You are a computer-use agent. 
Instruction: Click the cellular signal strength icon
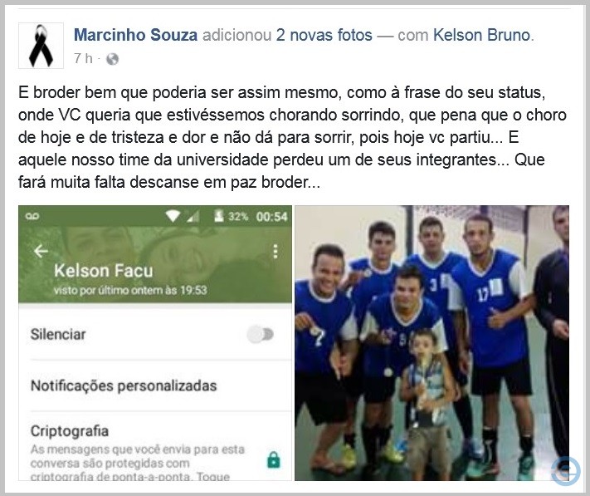click(x=193, y=216)
